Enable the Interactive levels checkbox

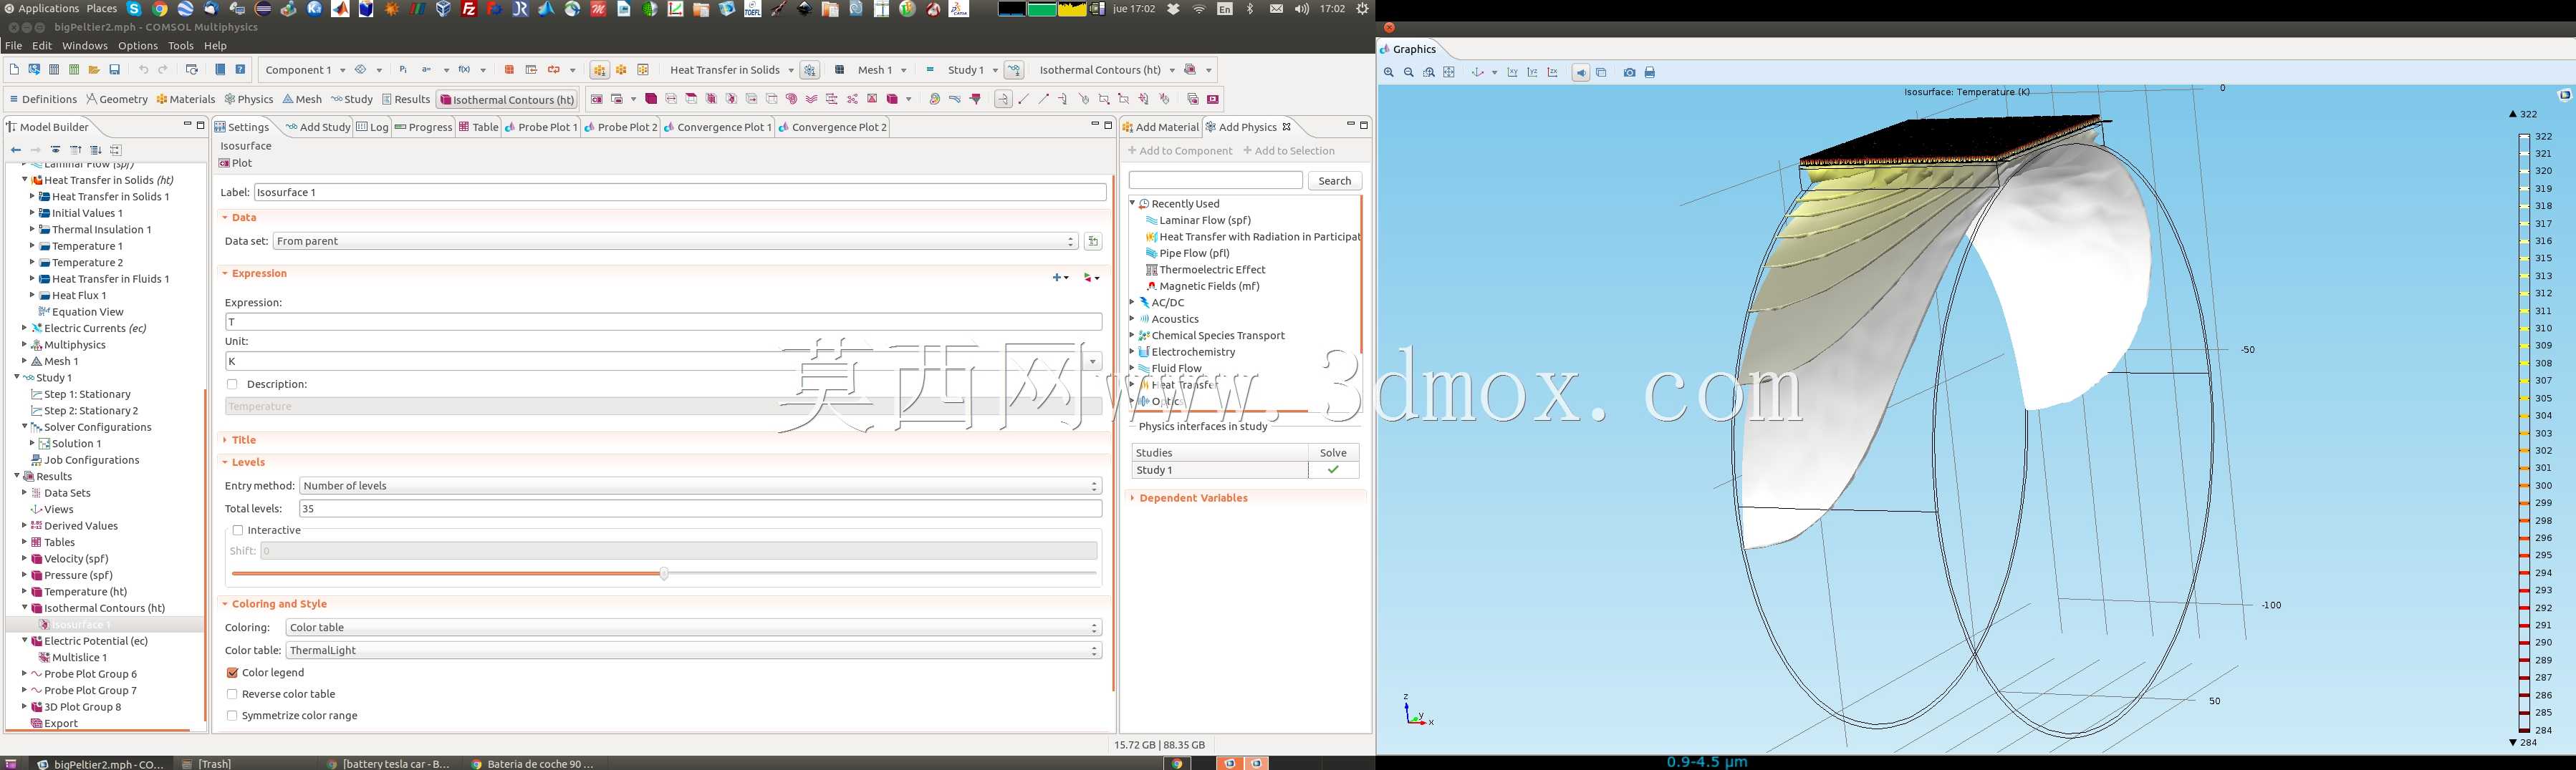pos(238,530)
